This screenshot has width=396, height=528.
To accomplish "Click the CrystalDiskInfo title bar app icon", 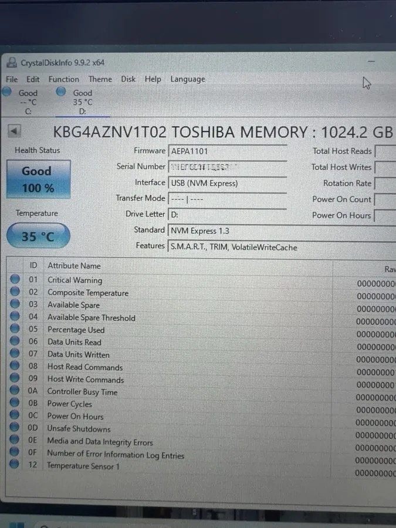I will (12, 62).
